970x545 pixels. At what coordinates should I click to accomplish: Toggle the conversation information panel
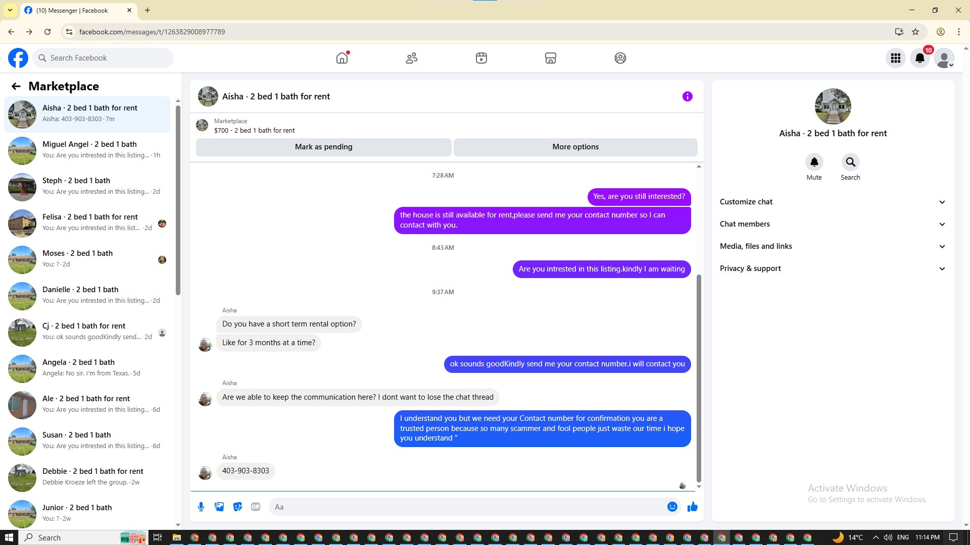pos(687,96)
